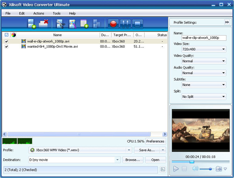Click the Open destination button
This screenshot has height=178, width=234.
point(155,160)
